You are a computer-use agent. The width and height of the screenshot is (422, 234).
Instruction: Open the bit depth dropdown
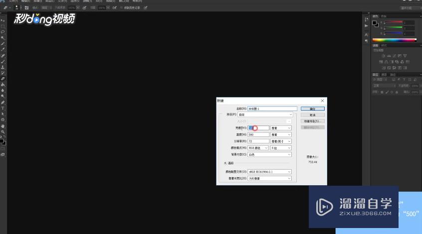[281, 148]
